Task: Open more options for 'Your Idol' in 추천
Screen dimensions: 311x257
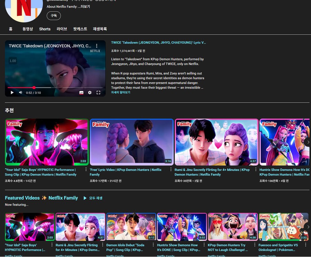Action: tap(86, 169)
